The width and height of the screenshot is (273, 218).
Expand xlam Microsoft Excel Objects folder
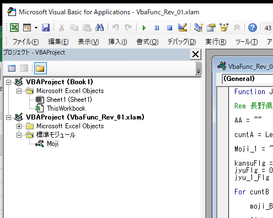pyautogui.click(x=19, y=126)
